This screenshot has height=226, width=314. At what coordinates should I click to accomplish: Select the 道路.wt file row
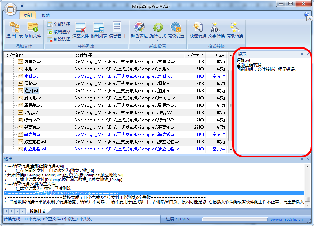point(116,91)
